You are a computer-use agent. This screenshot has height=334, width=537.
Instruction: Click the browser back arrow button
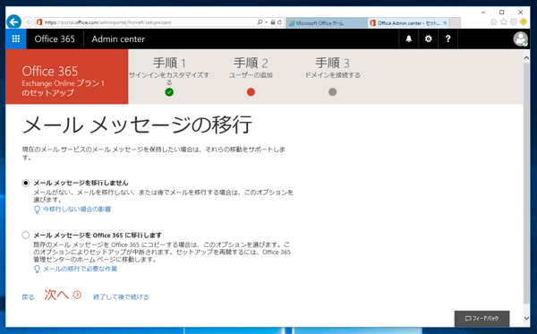point(13,22)
